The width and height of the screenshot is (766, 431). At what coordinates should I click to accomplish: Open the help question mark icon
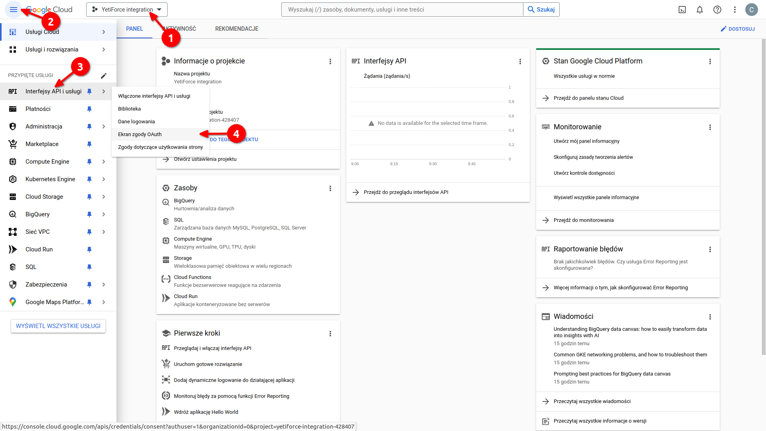pyautogui.click(x=717, y=10)
